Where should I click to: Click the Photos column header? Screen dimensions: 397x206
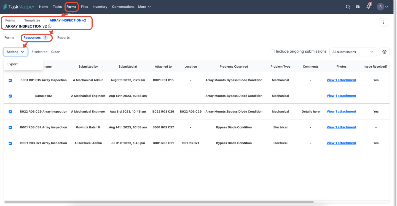click(341, 67)
